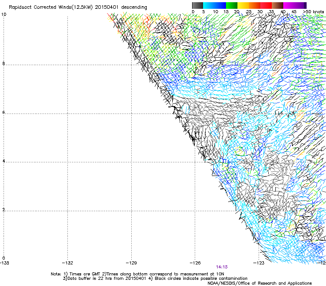Click the 6 latitude axis label
The width and height of the screenshot is (326, 286).
pyautogui.click(x=4, y=112)
